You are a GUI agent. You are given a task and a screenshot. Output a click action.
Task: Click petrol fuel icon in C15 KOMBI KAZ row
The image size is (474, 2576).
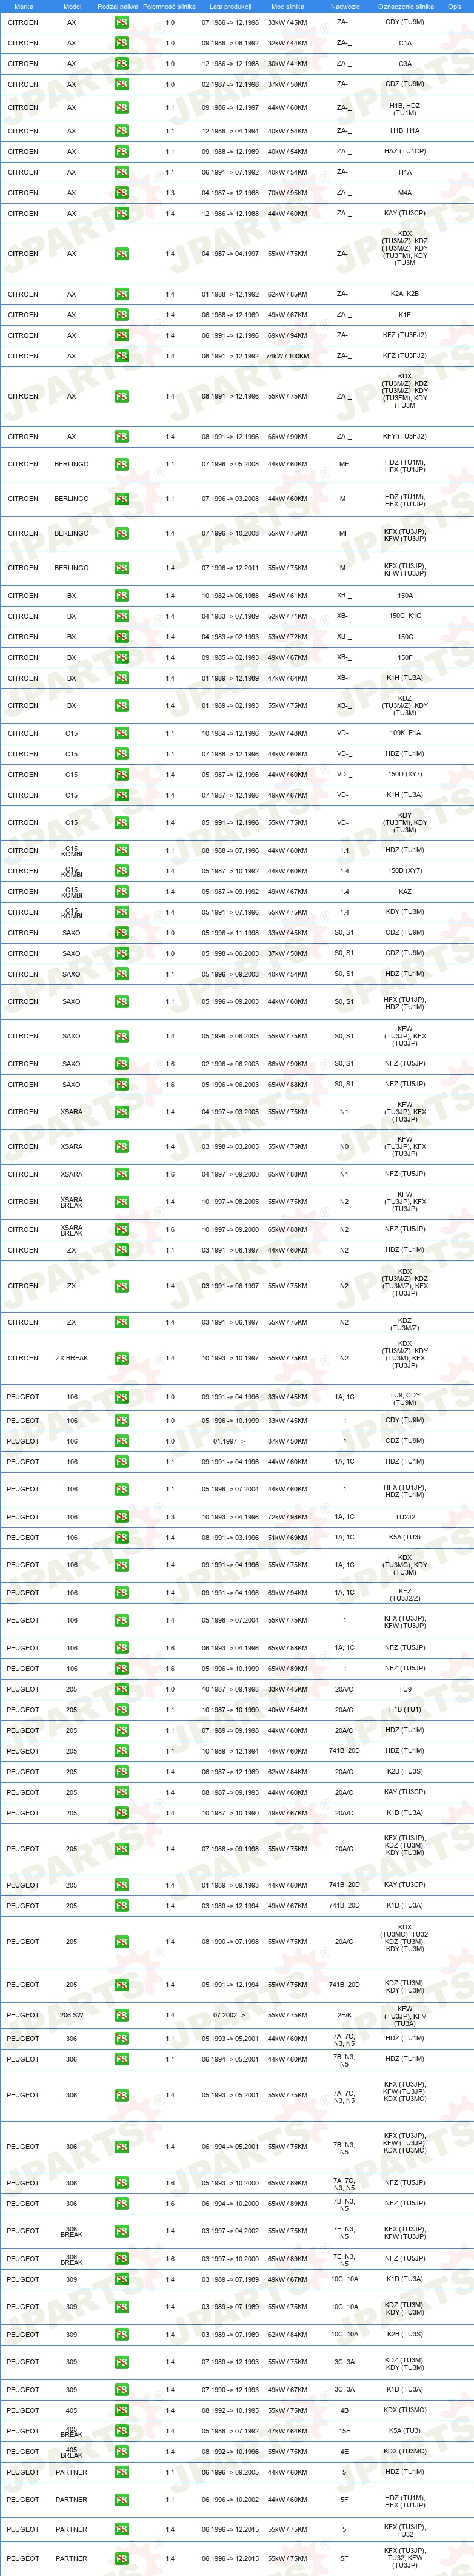pos(121,892)
